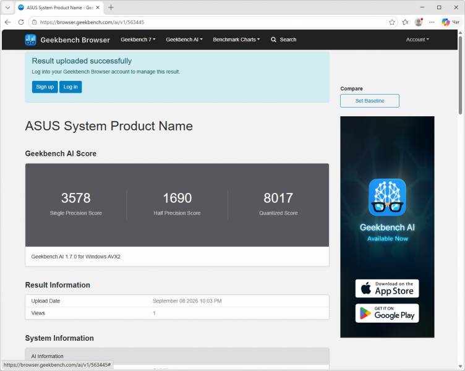
Task: Open the browser profile avatar
Action: 419,22
